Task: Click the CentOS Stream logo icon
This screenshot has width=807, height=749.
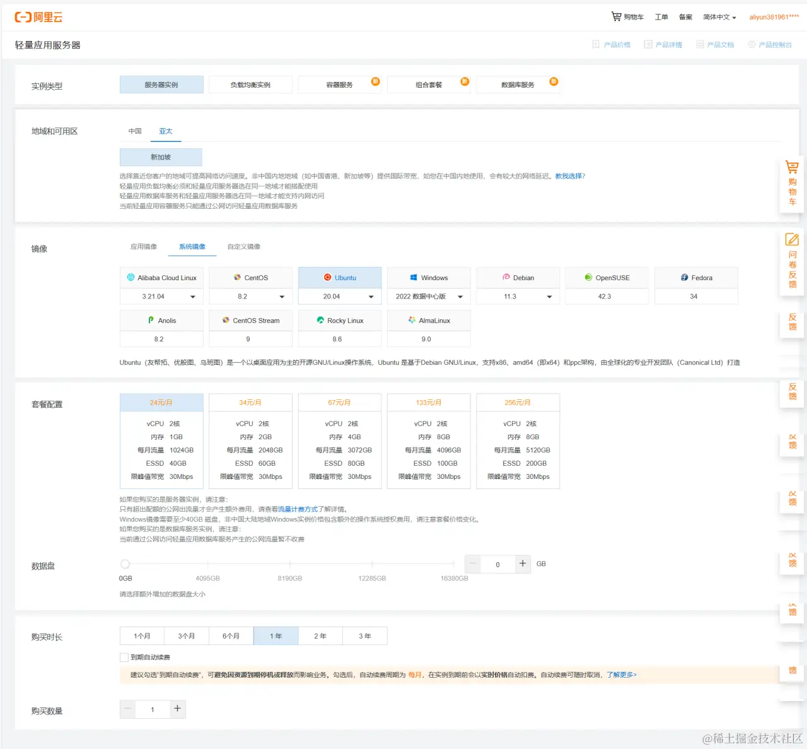Action: pyautogui.click(x=226, y=320)
